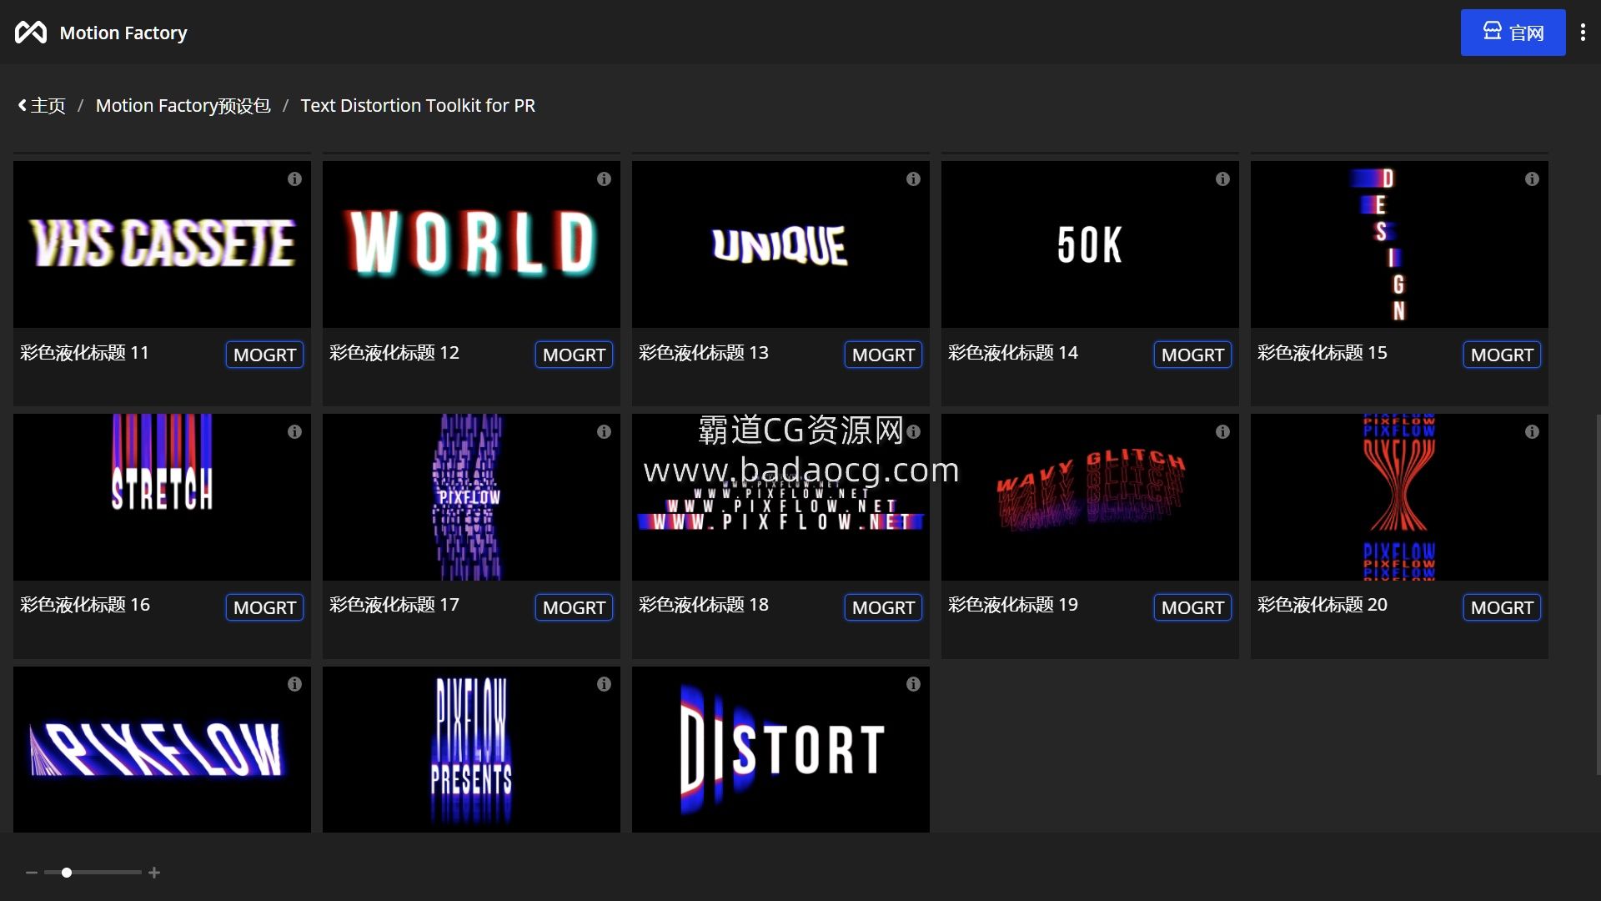Show info for WORLD preset
This screenshot has width=1601, height=901.
604,179
